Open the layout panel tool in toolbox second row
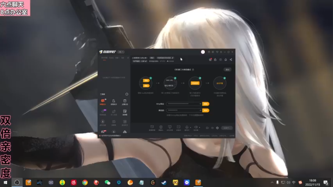The image size is (333, 187). point(125,112)
